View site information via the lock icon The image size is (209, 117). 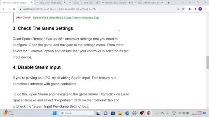(20, 9)
